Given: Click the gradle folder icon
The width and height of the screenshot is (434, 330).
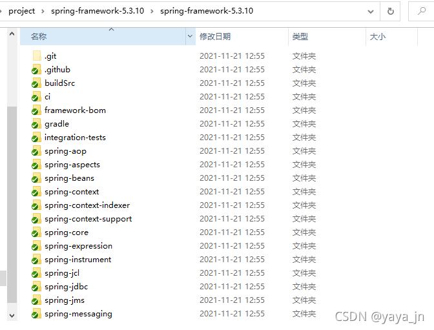Looking at the screenshot, I should pyautogui.click(x=37, y=123).
